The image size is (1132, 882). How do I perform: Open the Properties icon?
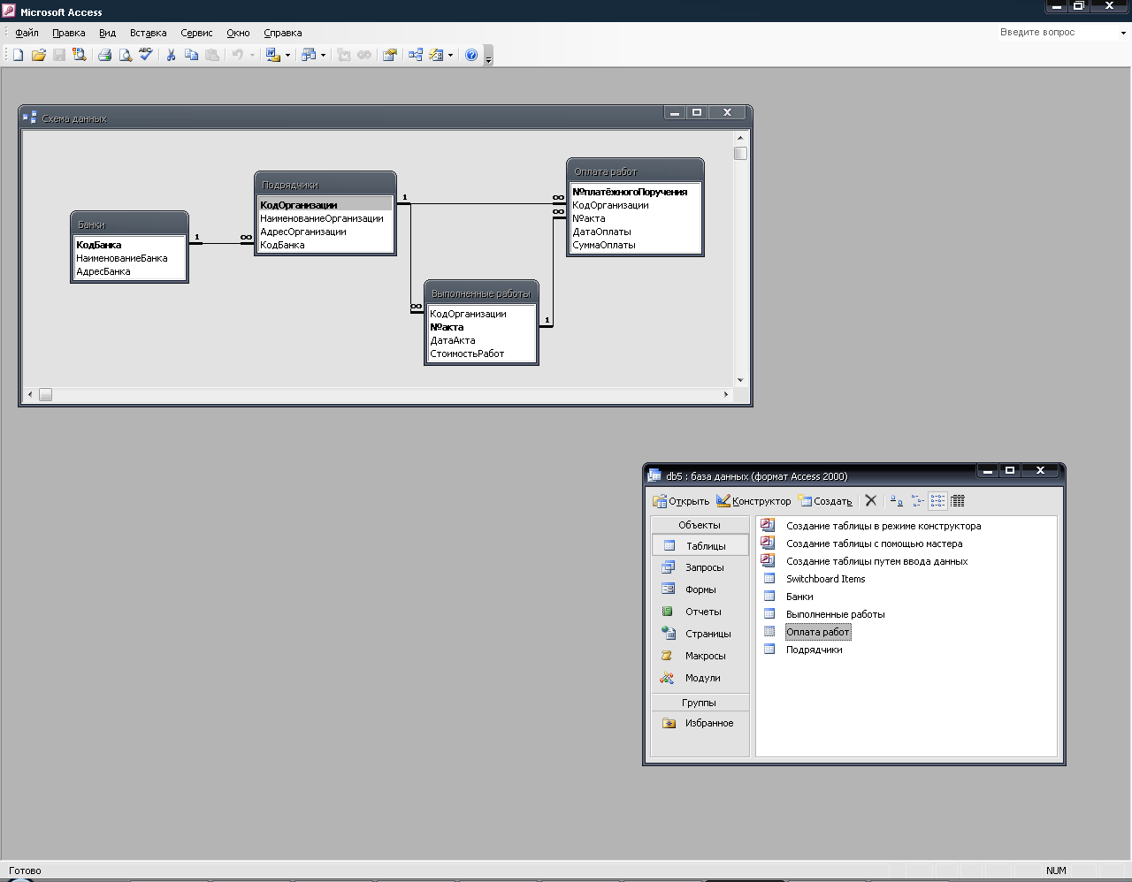click(x=389, y=55)
